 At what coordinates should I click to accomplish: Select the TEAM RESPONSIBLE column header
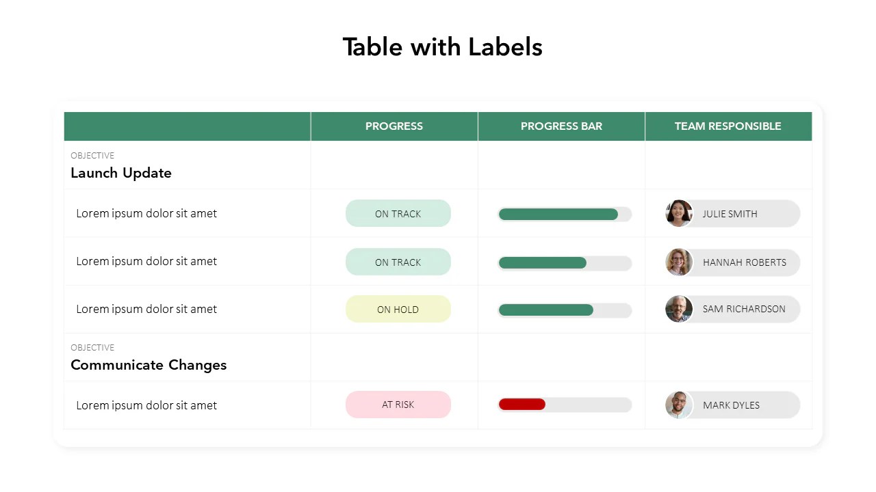tap(727, 126)
